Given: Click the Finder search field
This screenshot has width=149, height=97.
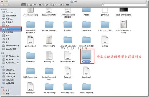Looking at the screenshot, I should (124, 5).
